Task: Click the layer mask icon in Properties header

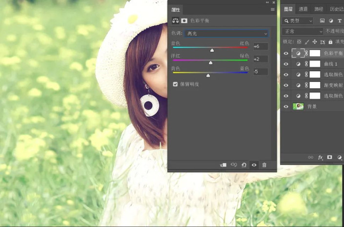Action: pos(184,21)
